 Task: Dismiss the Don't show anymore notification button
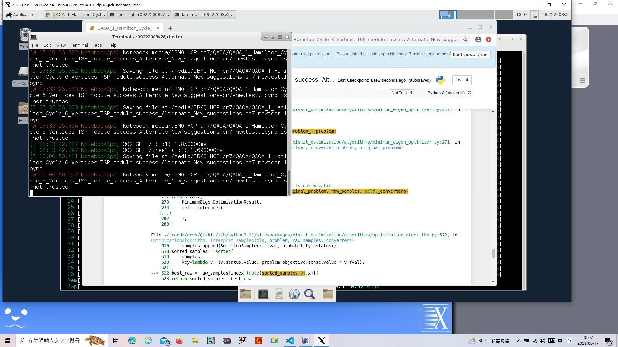(x=470, y=54)
